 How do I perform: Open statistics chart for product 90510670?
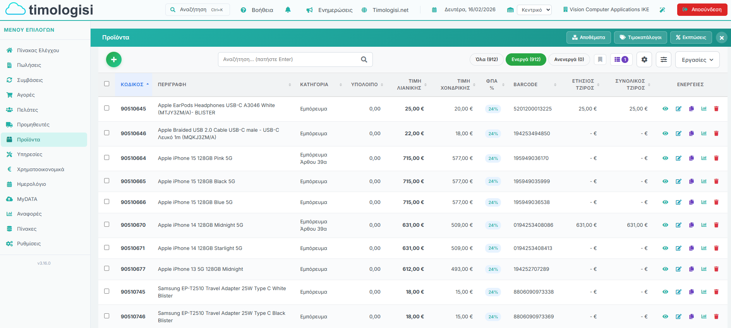pos(704,225)
